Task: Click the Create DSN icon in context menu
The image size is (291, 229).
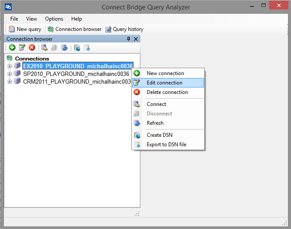Action: pyautogui.click(x=137, y=135)
